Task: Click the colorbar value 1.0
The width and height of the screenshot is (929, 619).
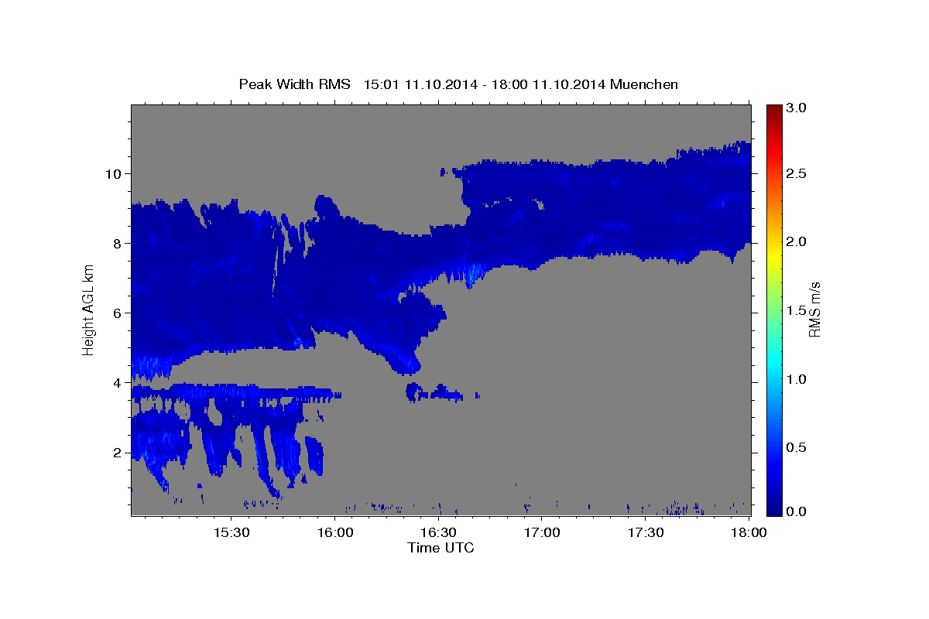Action: [797, 379]
